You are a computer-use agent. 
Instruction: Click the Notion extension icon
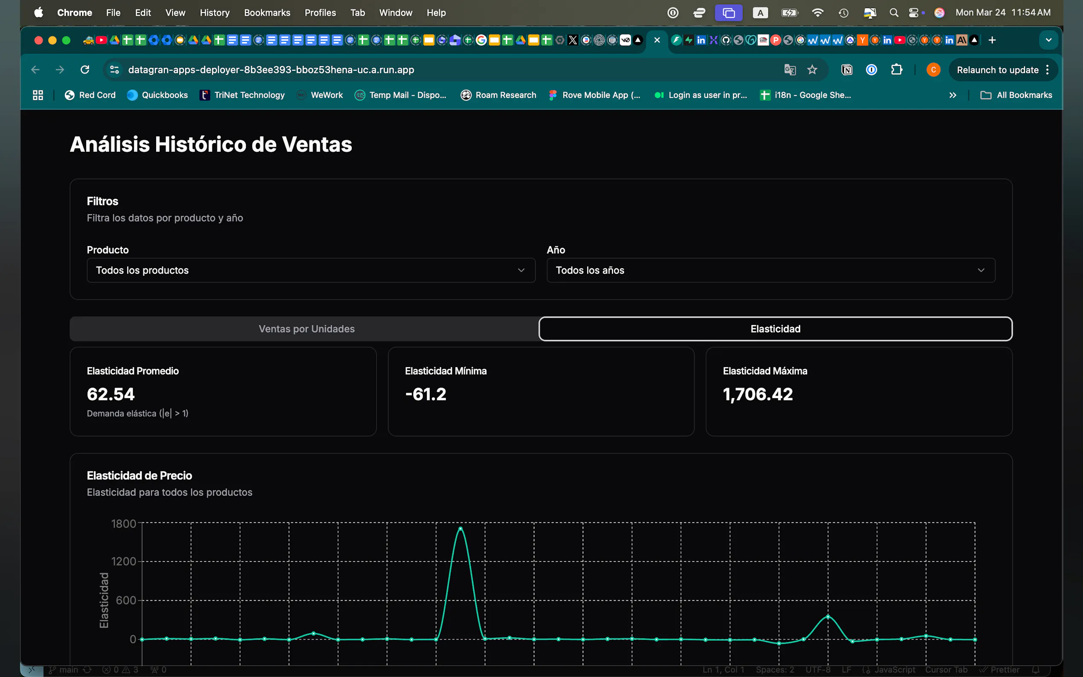[847, 69]
